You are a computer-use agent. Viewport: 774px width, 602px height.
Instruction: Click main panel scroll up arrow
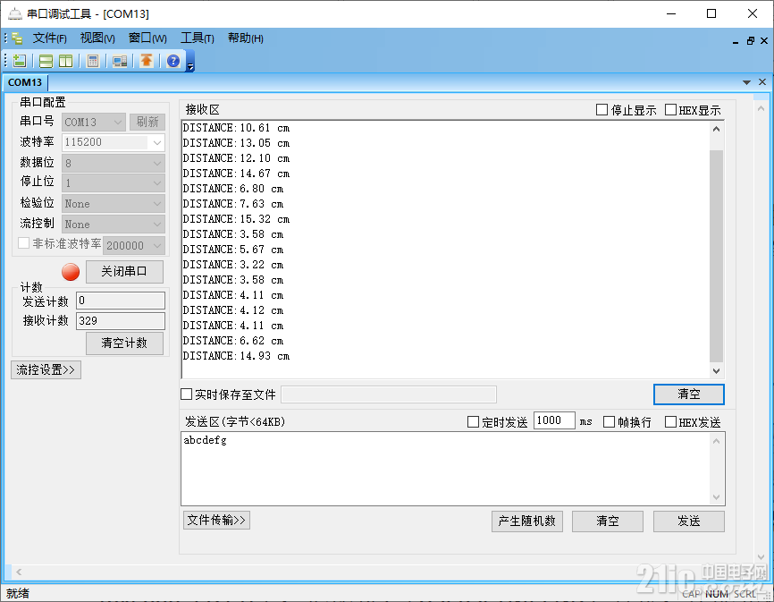[x=761, y=108]
